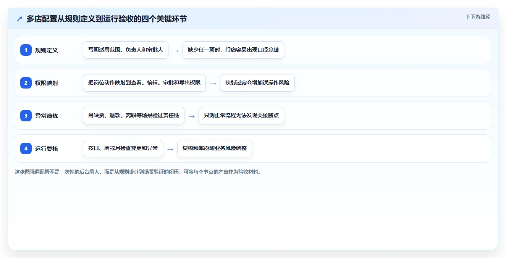Viewport: 506px width, 258px height.
Task: Click the number 3 badge for 异常演练
Action: (x=26, y=116)
